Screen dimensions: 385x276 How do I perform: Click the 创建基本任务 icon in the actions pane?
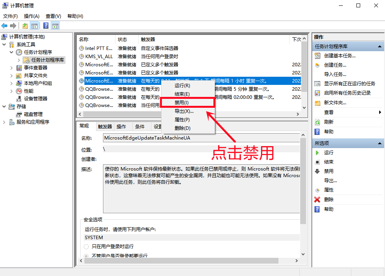[x=318, y=56]
